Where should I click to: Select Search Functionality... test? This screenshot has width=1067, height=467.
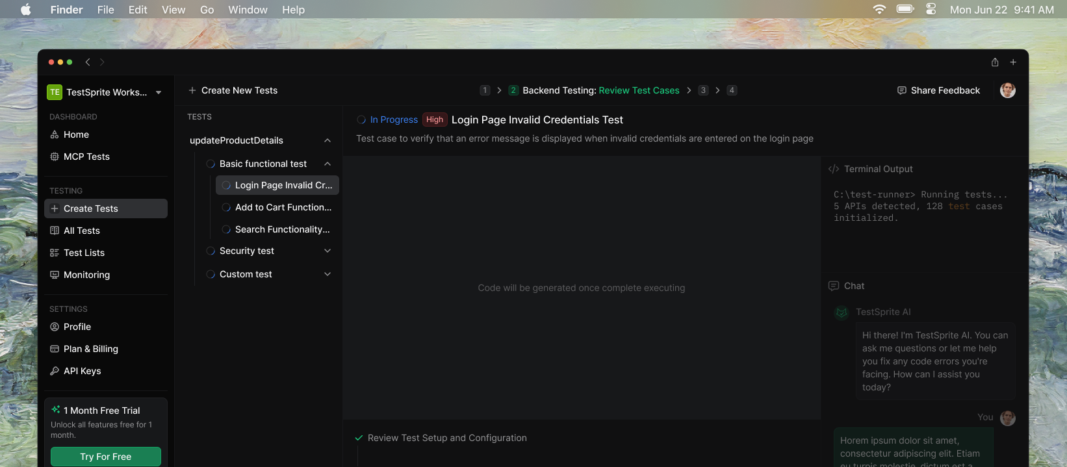(x=277, y=229)
